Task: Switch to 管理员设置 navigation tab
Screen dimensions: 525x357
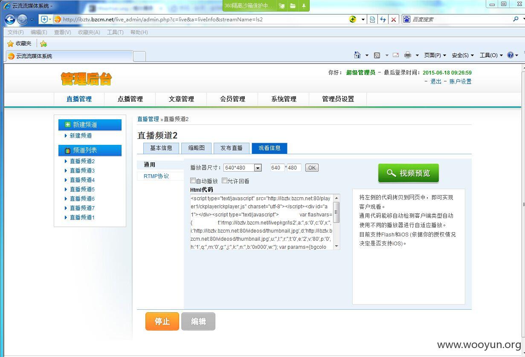Action: (338, 99)
